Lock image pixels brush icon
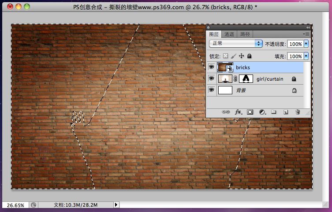Viewport: 332px width, 212px height. pos(234,56)
